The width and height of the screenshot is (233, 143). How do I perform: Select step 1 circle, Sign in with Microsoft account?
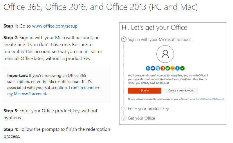pos(124,39)
